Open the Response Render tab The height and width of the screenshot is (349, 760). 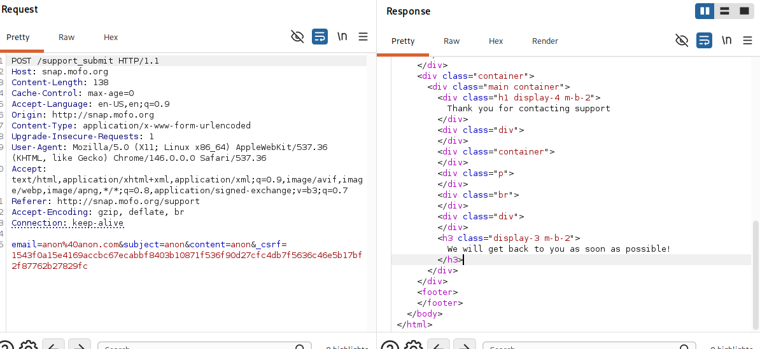pyautogui.click(x=545, y=41)
